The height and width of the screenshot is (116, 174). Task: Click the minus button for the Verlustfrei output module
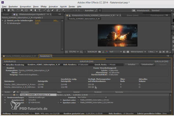point(61,100)
